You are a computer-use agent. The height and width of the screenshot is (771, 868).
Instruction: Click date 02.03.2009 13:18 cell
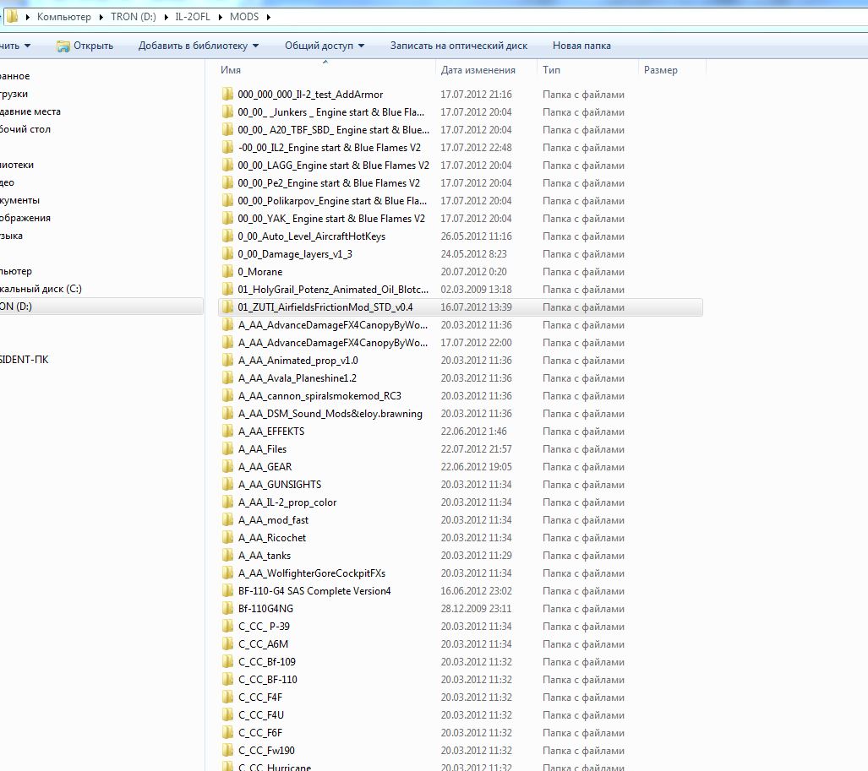click(476, 290)
